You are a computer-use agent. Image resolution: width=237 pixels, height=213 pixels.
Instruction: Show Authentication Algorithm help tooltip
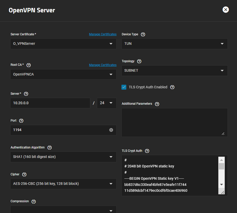coord(50,147)
